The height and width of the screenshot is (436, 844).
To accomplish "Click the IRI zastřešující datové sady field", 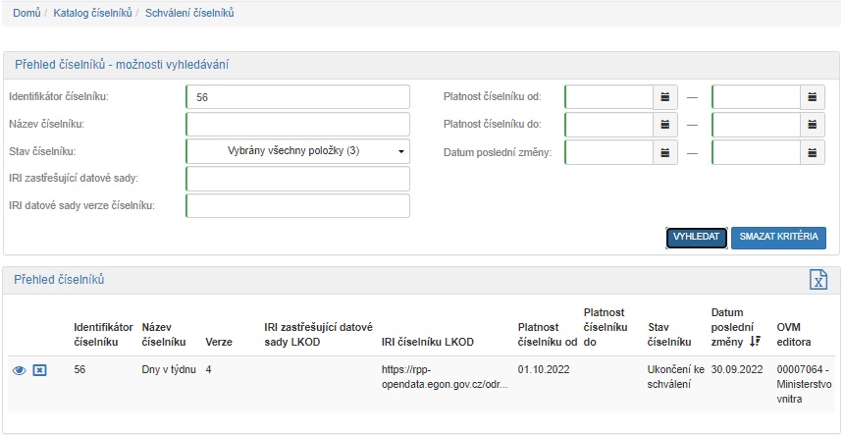I will (297, 179).
